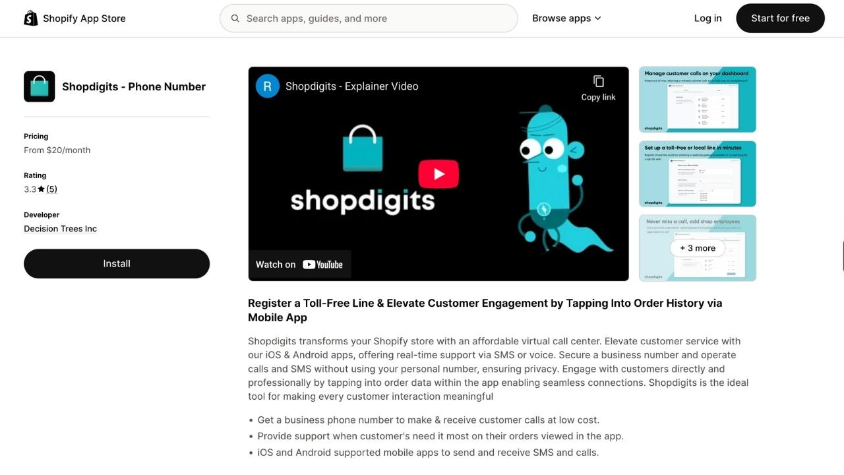The image size is (844, 475).
Task: Open the Shopdigits app icon
Action: point(40,86)
